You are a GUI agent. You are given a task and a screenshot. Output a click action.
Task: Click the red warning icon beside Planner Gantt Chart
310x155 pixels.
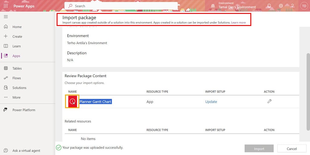tap(72, 102)
